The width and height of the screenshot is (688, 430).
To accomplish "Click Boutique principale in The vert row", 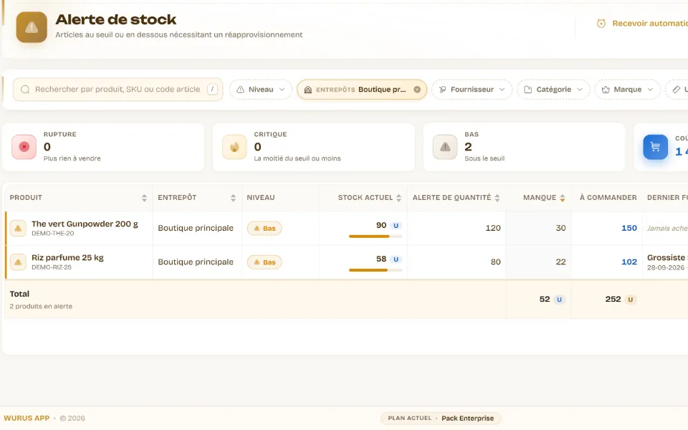I will point(196,228).
